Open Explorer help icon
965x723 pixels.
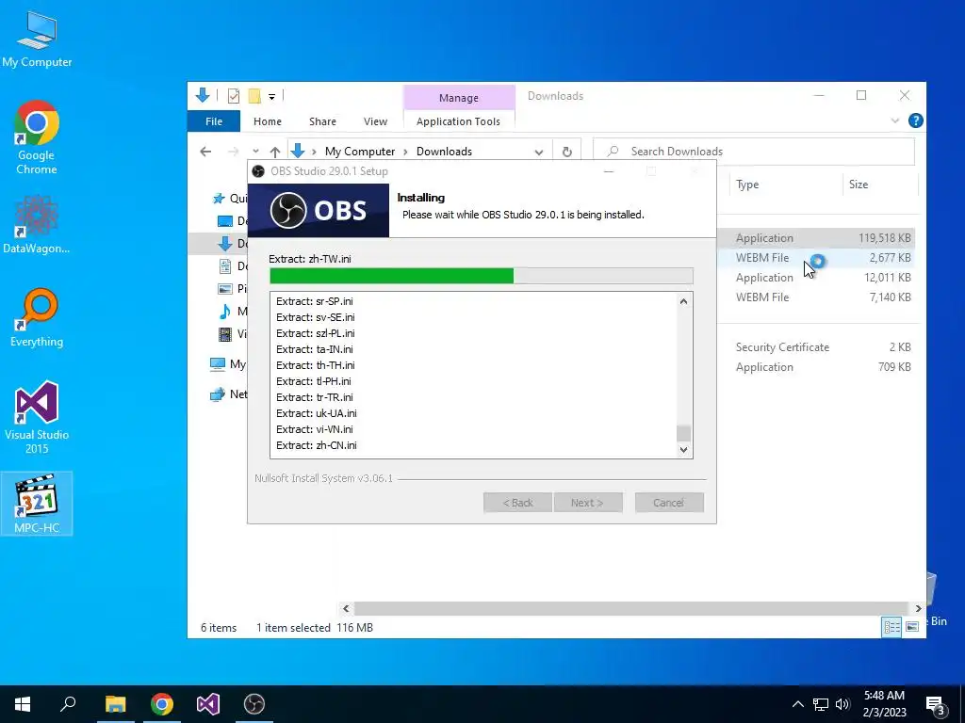[x=915, y=120]
